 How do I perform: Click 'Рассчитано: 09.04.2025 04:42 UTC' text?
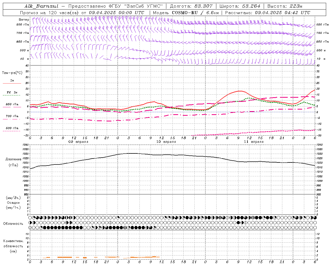(268, 13)
